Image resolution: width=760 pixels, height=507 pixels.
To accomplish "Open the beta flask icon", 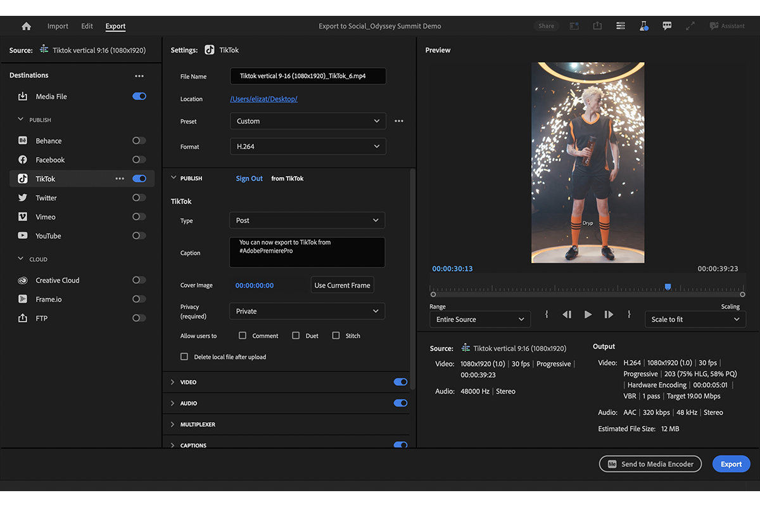I will click(x=644, y=26).
